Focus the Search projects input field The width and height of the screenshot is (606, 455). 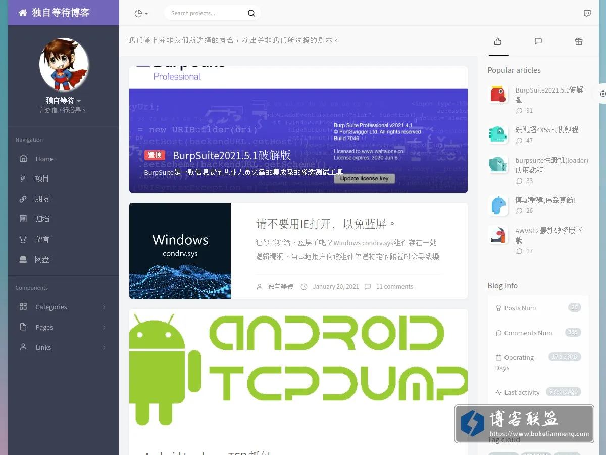pos(206,13)
